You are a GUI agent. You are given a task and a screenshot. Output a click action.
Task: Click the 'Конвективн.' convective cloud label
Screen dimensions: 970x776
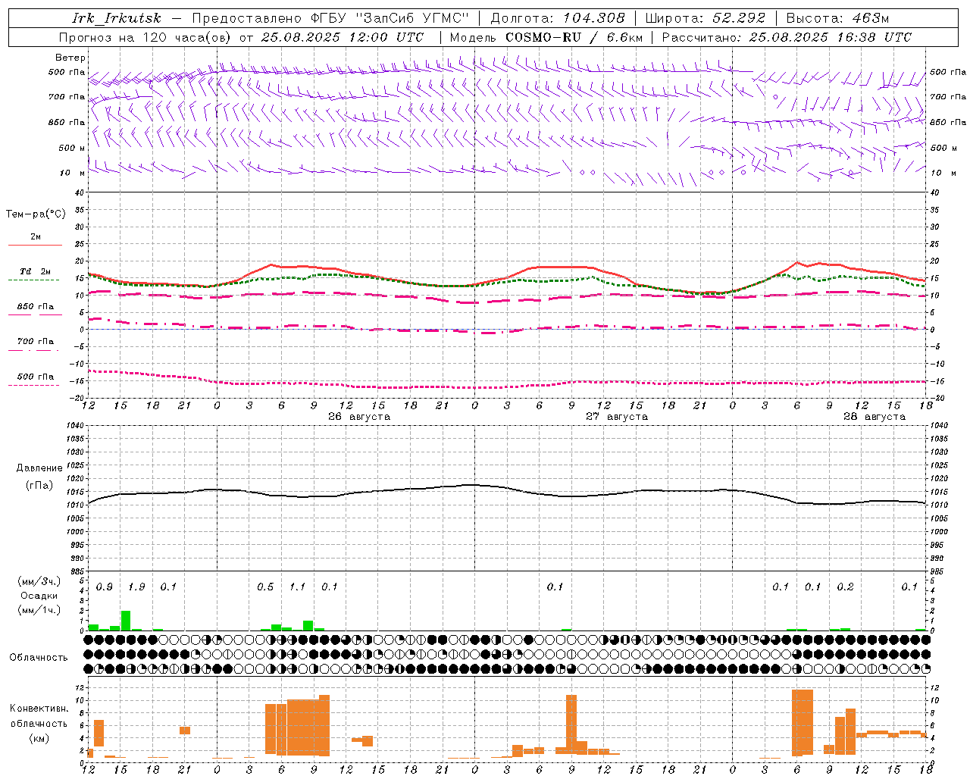[x=39, y=709]
